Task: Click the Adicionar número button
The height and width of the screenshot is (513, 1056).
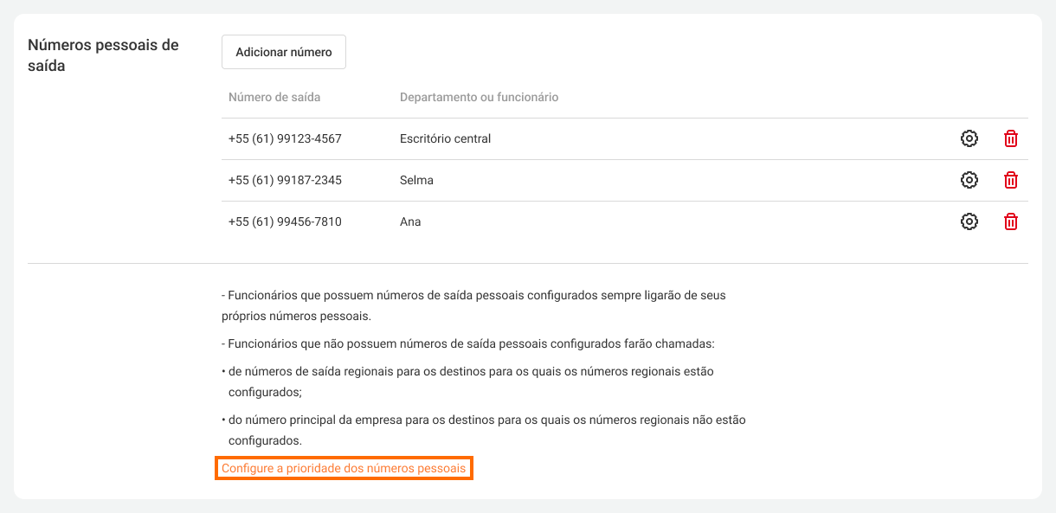Action: (x=284, y=52)
